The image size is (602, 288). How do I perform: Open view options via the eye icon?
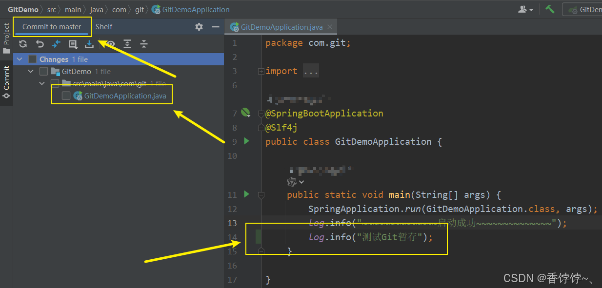click(x=111, y=44)
